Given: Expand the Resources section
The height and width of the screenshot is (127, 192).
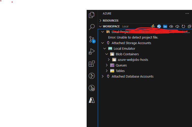Looking at the screenshot, I should point(100,21).
